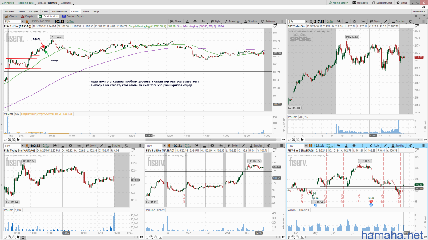Screen dimensions: 428x240
Task: Open the beaker icon on FISV 1m chart
Action: (x=187, y=21)
